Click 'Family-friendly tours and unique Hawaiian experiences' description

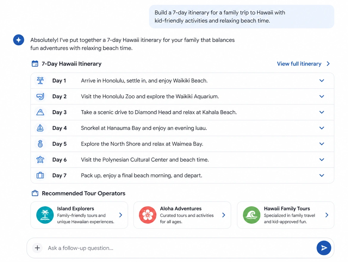pos(86,219)
